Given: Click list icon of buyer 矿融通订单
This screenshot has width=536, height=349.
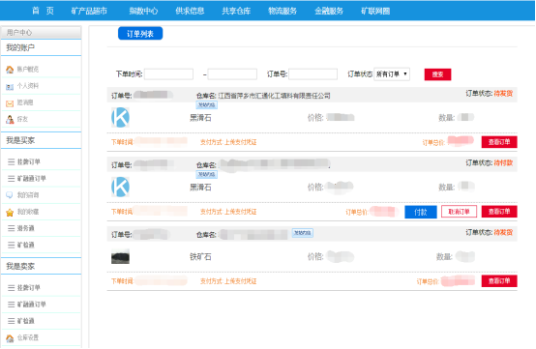Looking at the screenshot, I should click(x=12, y=179).
